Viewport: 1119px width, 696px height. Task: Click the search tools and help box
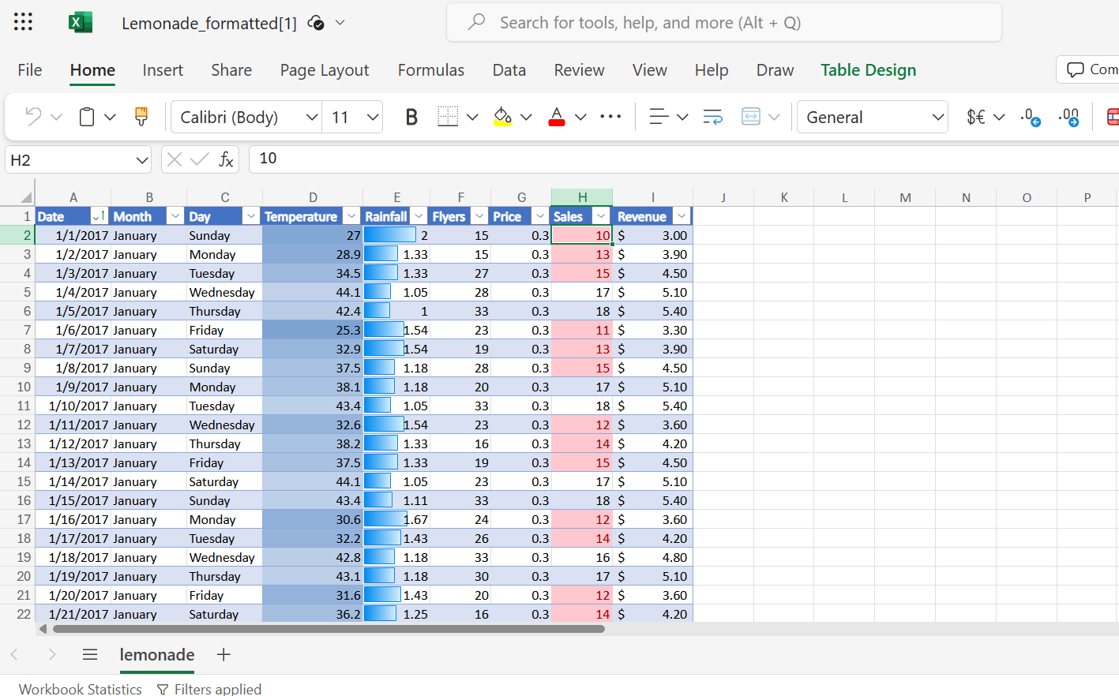click(724, 22)
